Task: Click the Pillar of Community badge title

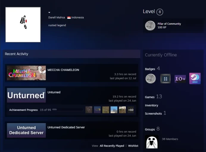Action: click(x=169, y=24)
